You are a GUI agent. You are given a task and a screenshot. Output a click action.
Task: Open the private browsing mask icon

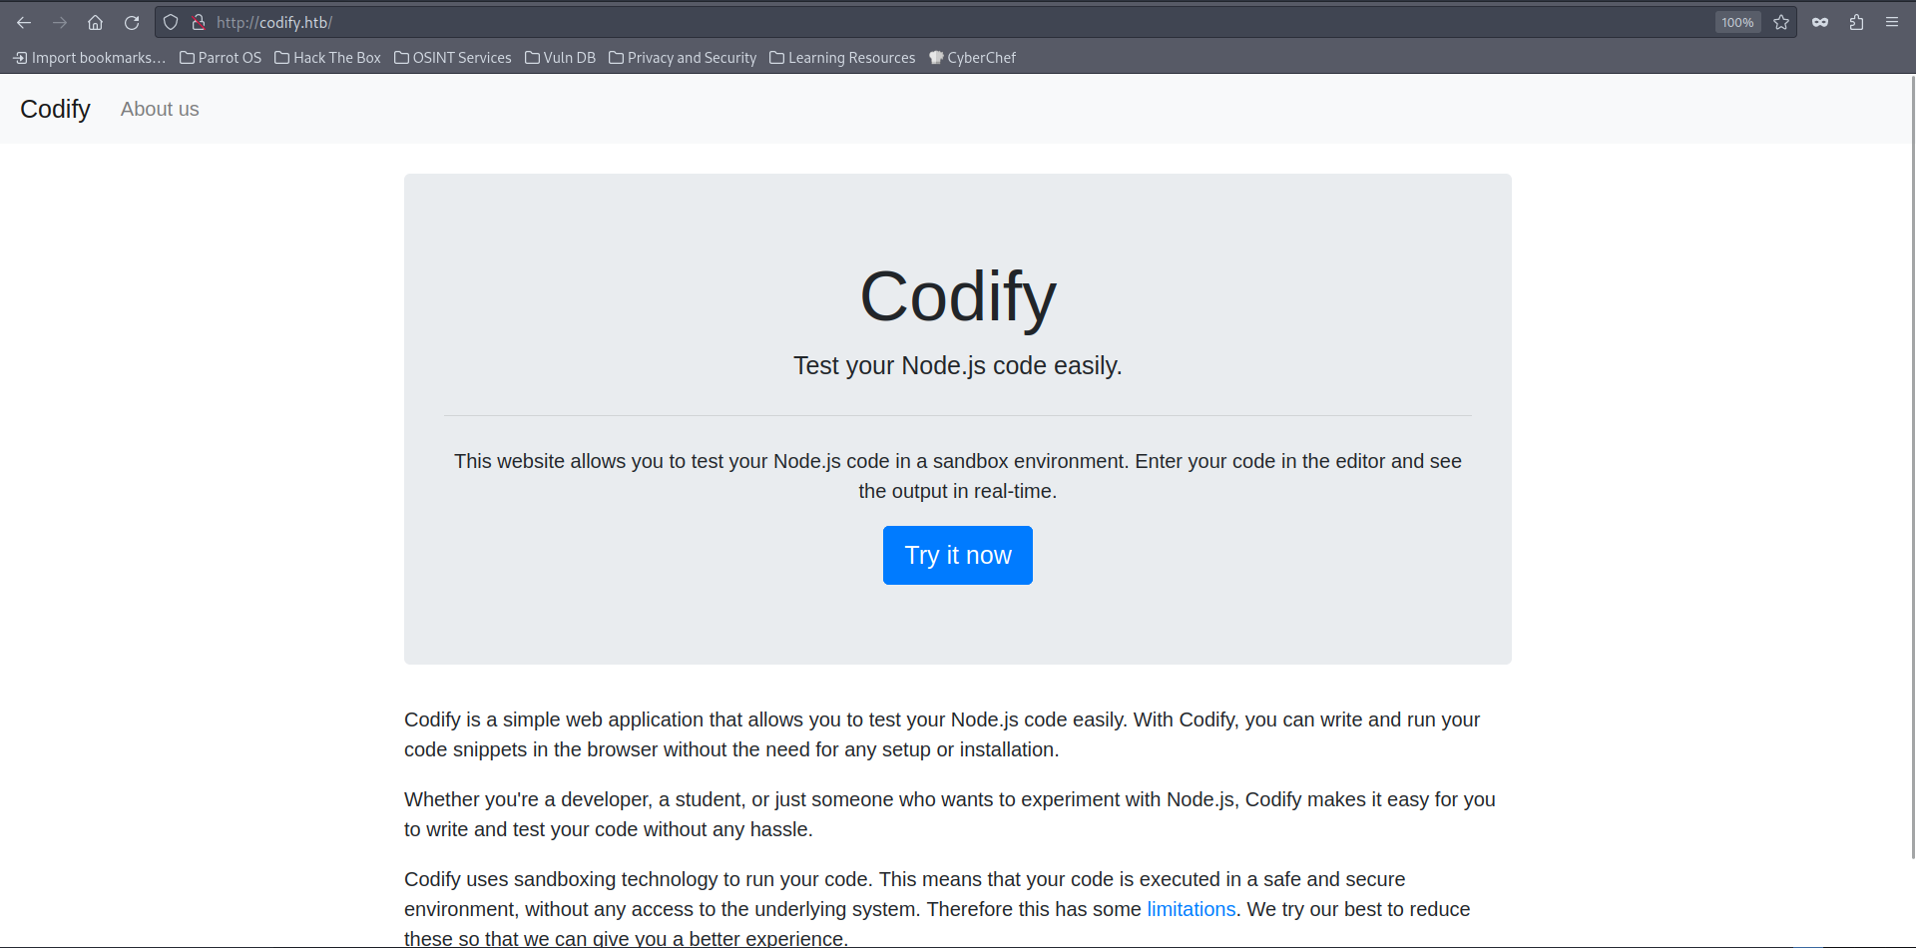pyautogui.click(x=1820, y=22)
